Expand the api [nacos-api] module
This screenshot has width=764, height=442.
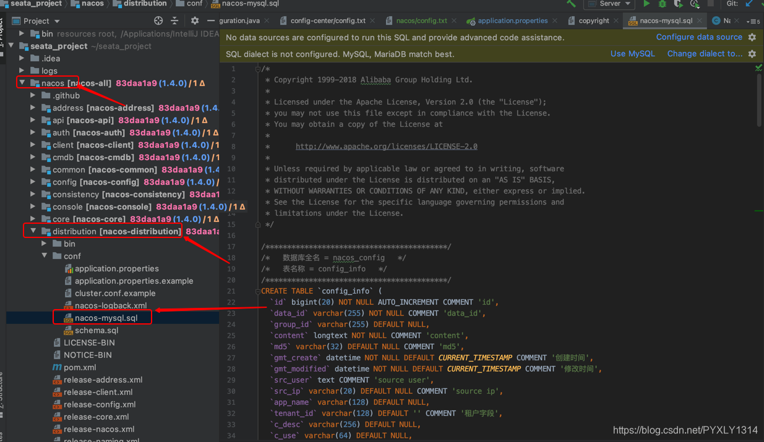coord(33,120)
